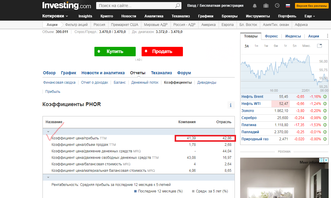331x198 pixels.
Task: Open the clock icon in header
Action: pos(277,6)
